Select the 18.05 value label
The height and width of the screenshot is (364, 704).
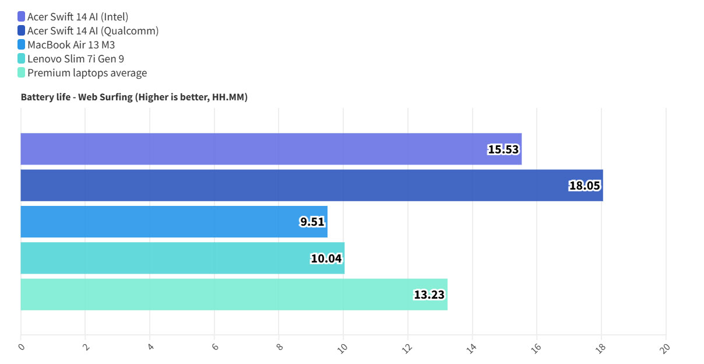[585, 185]
